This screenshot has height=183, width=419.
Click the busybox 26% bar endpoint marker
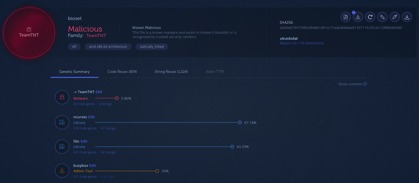(x=157, y=171)
